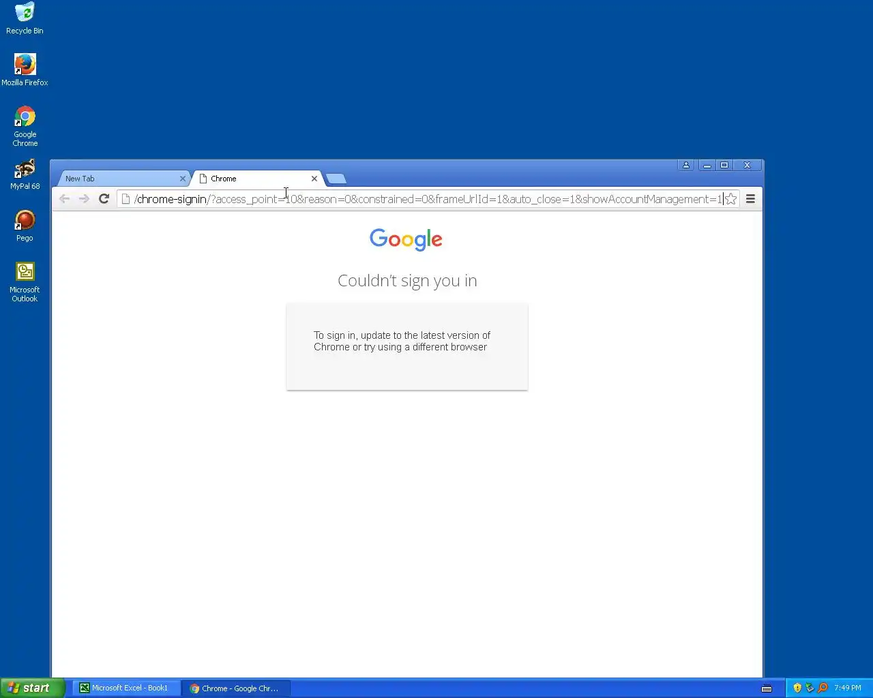Viewport: 873px width, 698px height.
Task: Bookmark this page with the star icon
Action: point(730,199)
